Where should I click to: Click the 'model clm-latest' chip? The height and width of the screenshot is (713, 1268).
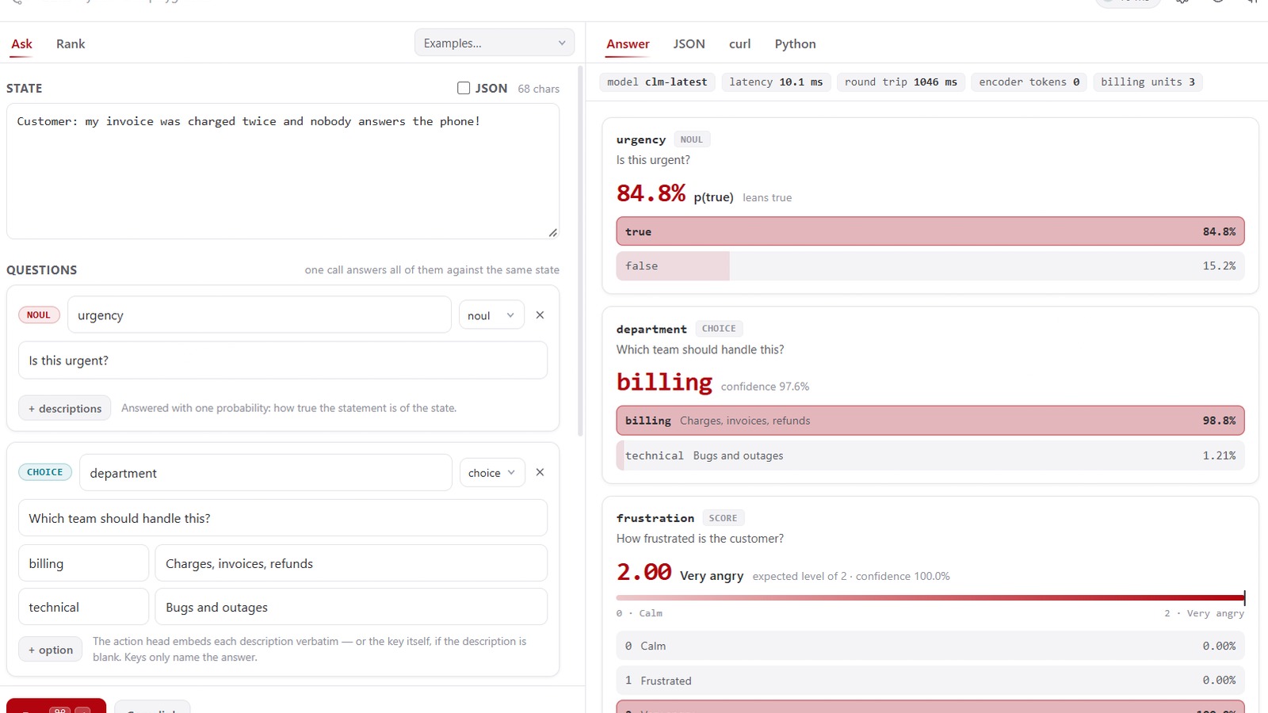(x=657, y=82)
